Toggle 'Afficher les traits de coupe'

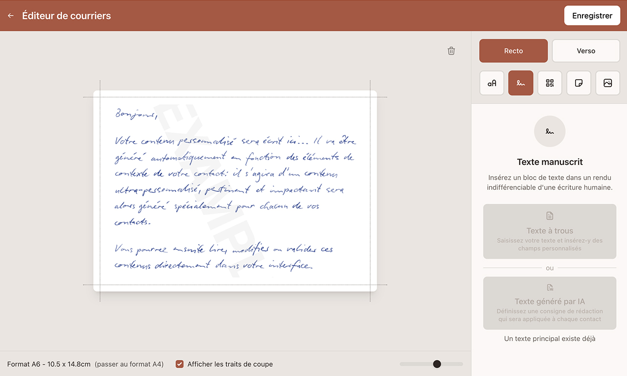[179, 364]
